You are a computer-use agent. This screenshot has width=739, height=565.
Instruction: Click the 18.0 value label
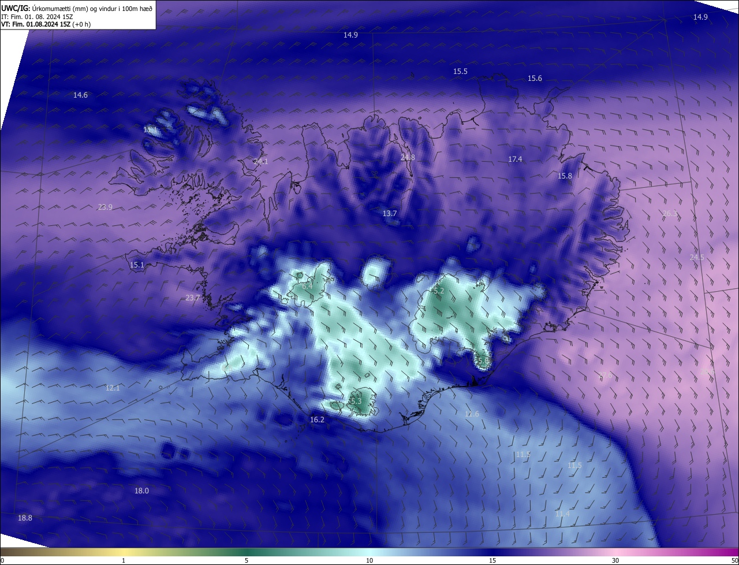pos(141,491)
